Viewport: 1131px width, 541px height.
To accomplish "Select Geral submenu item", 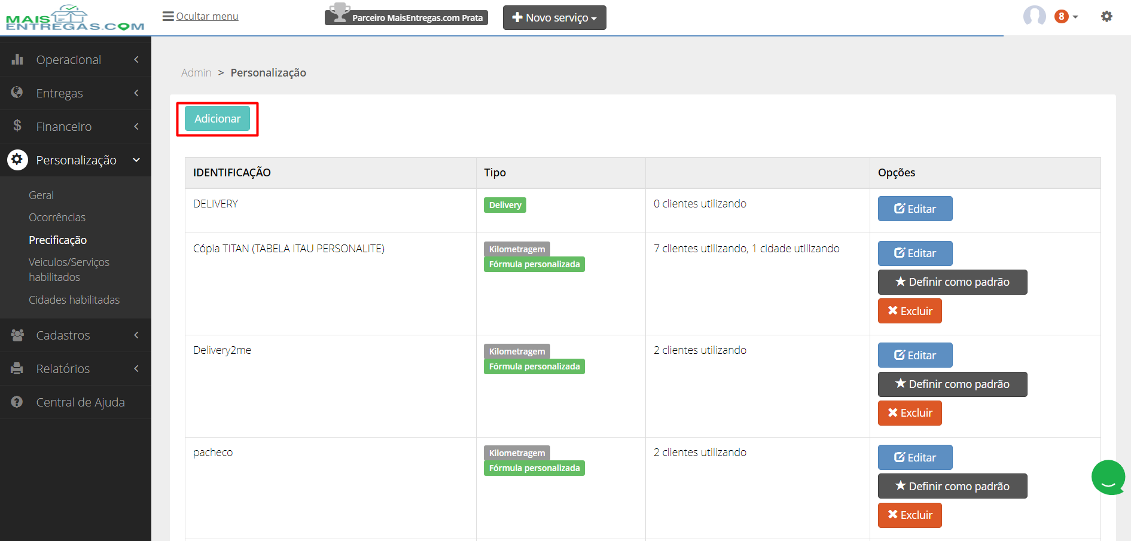I will [x=41, y=195].
